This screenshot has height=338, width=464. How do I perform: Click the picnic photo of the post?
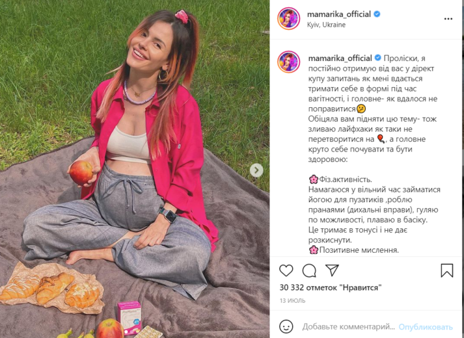[x=135, y=169]
